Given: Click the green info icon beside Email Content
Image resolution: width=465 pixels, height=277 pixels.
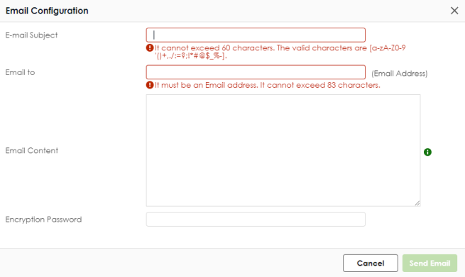Looking at the screenshot, I should pos(427,152).
